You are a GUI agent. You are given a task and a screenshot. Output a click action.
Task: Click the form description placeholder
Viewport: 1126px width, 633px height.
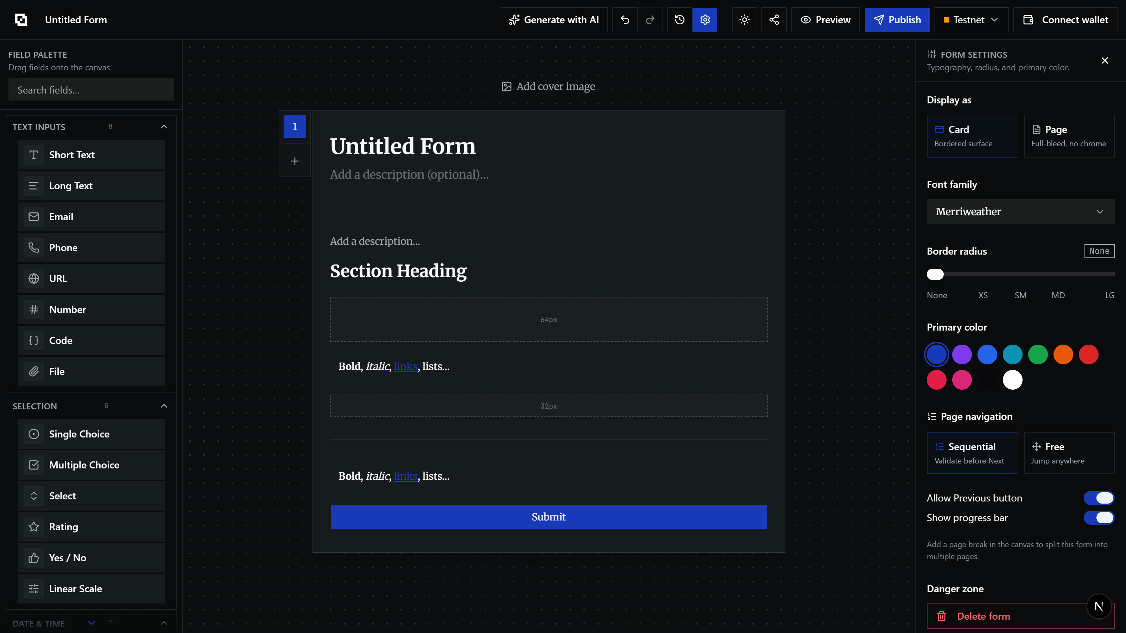[409, 175]
